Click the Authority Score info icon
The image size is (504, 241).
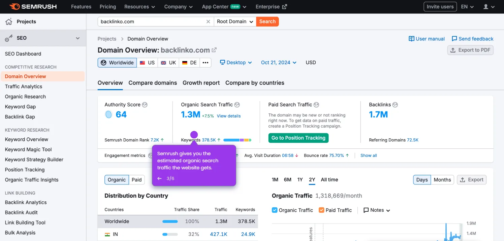click(x=145, y=105)
